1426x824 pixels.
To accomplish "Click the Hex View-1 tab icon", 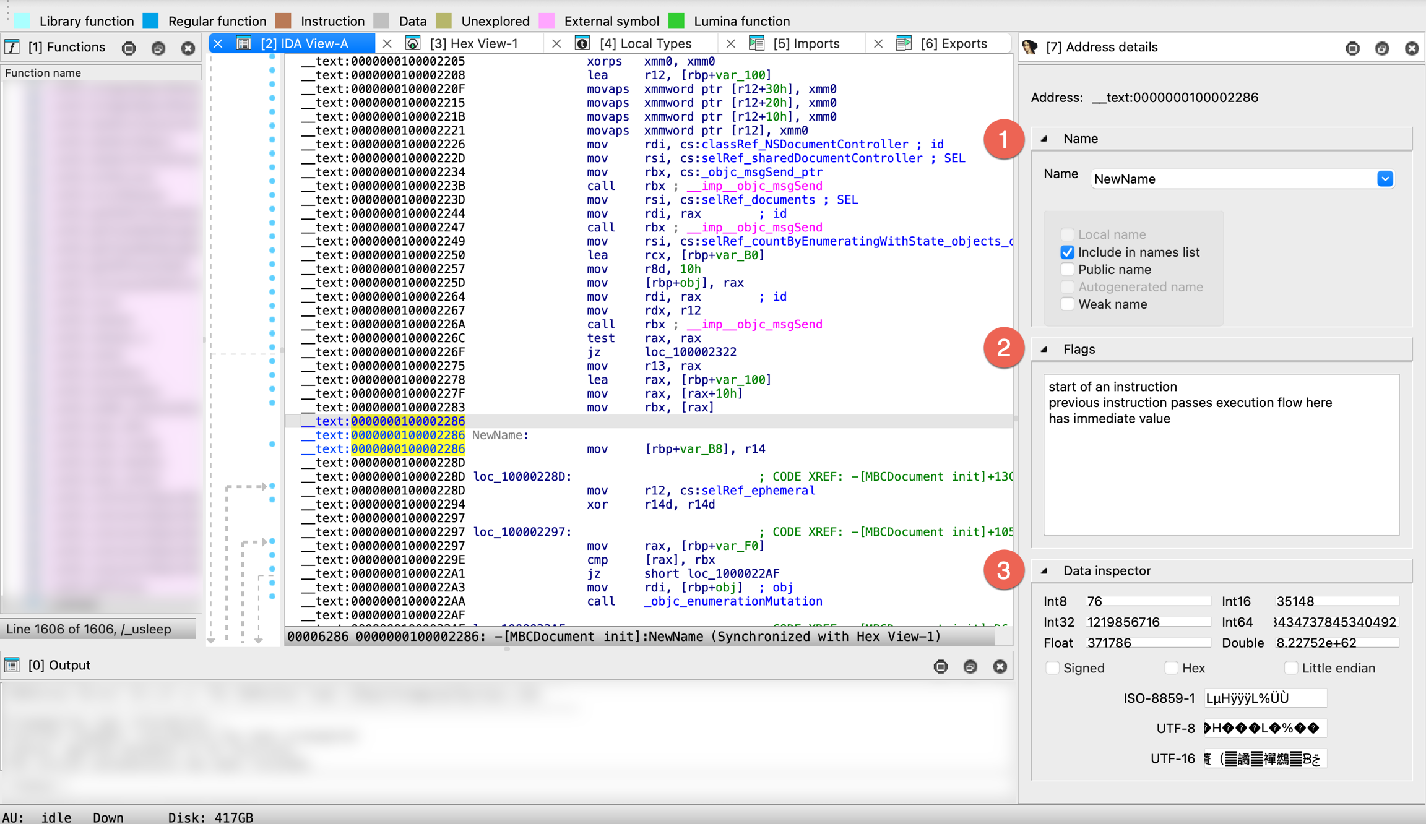I will pyautogui.click(x=413, y=43).
